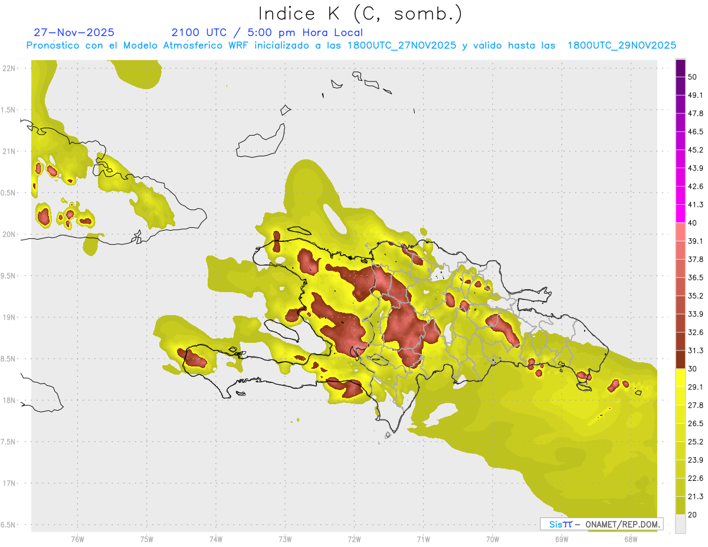Click colorbar value 40
The width and height of the screenshot is (708, 547).
693,223
